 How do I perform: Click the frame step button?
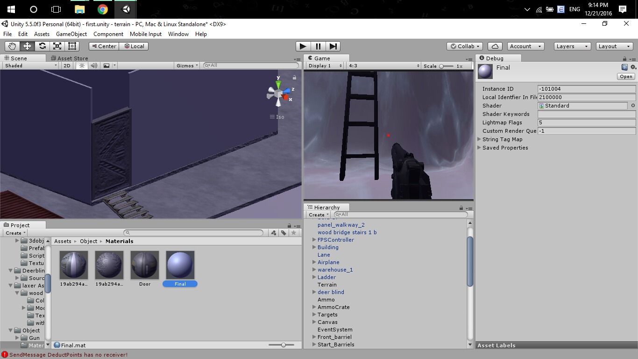coord(333,46)
